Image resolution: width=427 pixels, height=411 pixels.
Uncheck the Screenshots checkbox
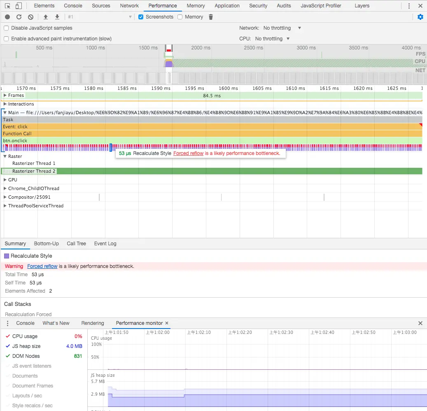(x=141, y=17)
